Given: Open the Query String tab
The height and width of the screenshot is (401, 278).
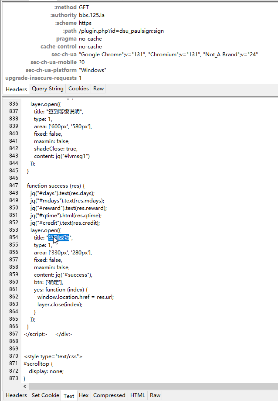Looking at the screenshot, I should (47, 89).
